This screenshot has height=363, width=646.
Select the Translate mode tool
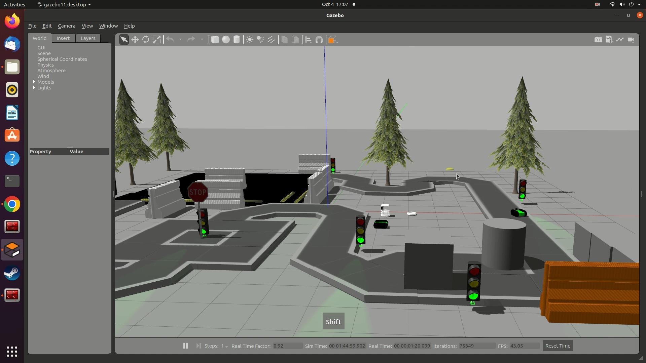135,40
